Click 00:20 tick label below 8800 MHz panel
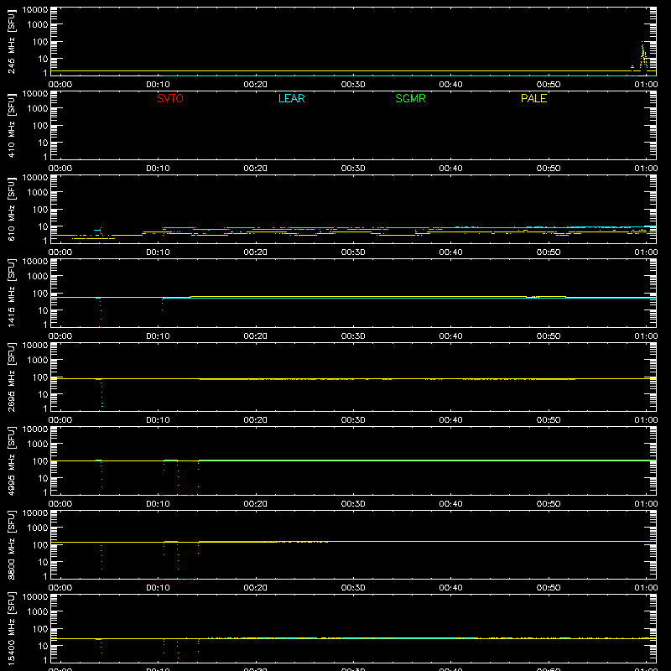671x671 pixels. (256, 588)
